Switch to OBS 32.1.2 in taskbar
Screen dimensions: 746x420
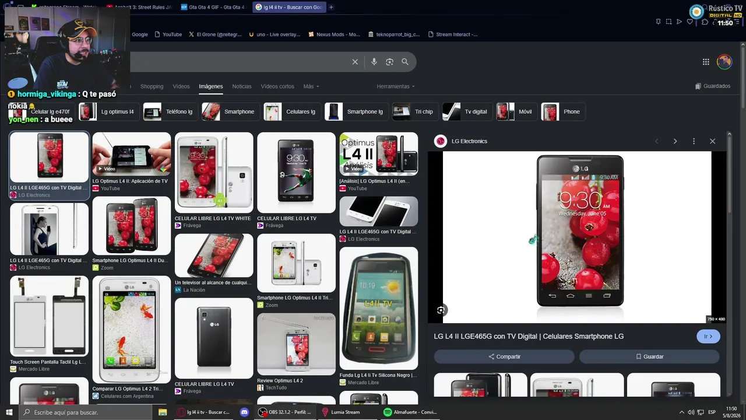pyautogui.click(x=284, y=412)
